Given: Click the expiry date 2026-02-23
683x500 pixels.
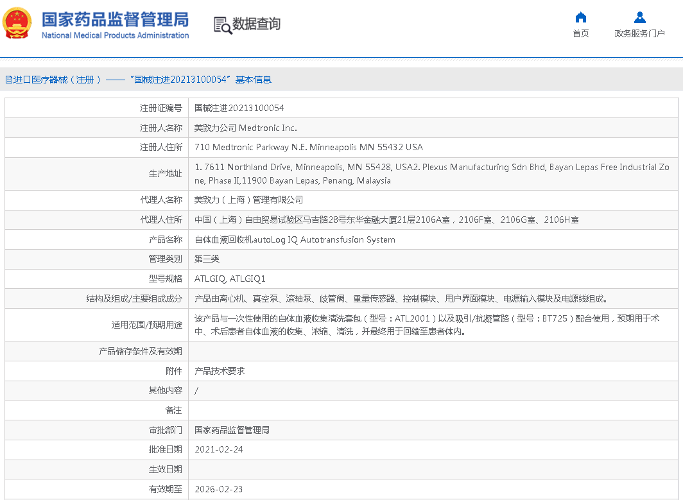Looking at the screenshot, I should 219,489.
